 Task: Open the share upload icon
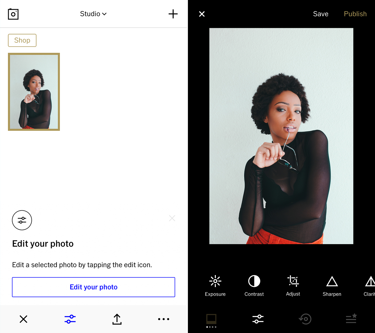(x=117, y=319)
